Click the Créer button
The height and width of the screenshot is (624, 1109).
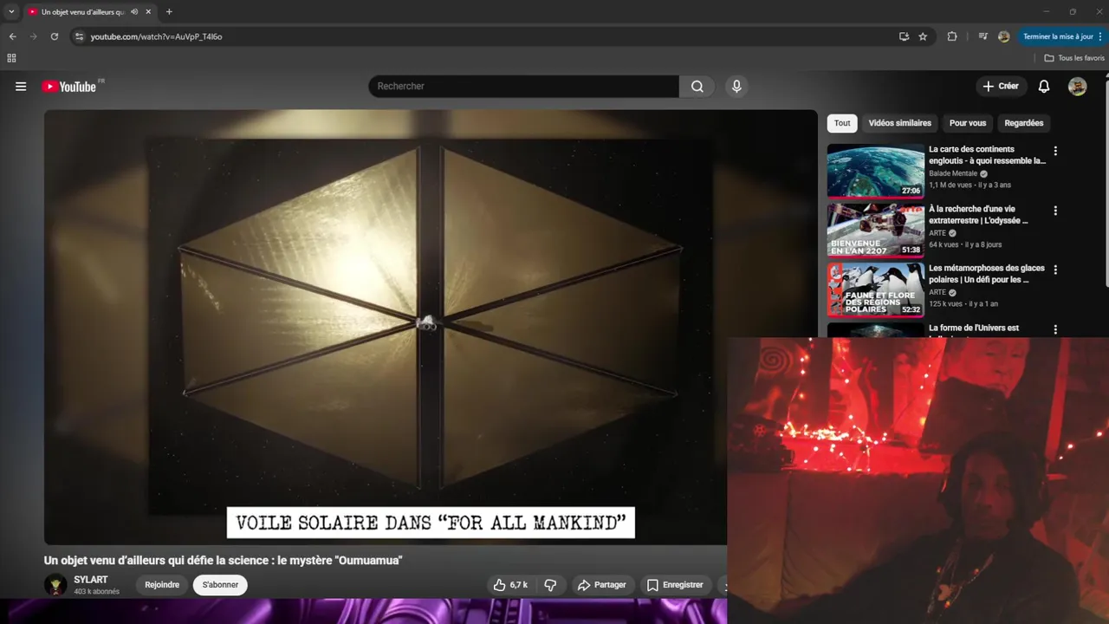point(1001,87)
